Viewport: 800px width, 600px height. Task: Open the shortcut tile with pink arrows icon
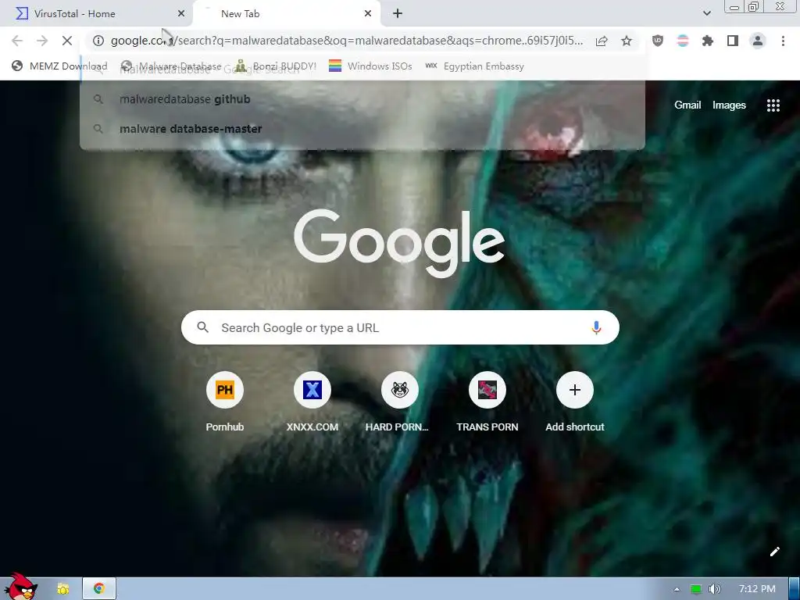coord(487,403)
